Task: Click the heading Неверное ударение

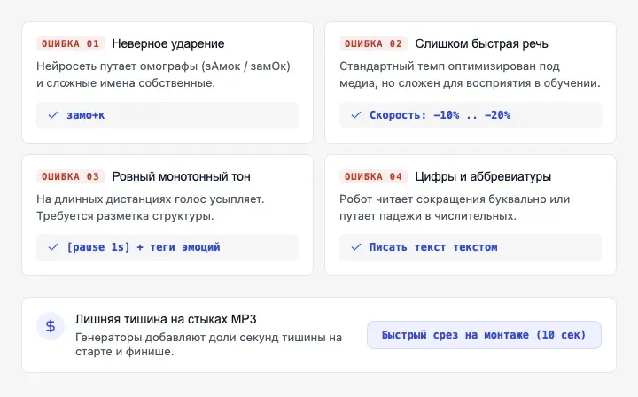Action: tap(168, 43)
